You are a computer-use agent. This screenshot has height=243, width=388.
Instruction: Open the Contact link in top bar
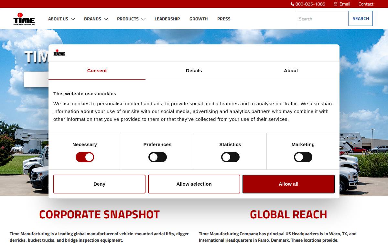[x=366, y=4]
